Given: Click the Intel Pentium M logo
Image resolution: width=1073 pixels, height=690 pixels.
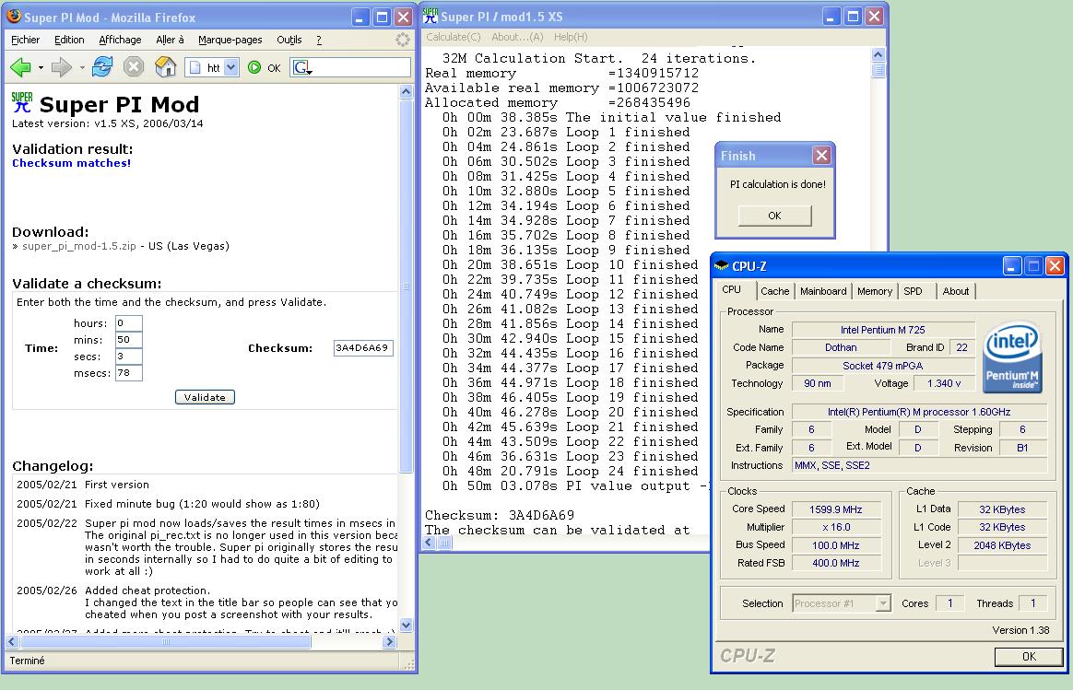Looking at the screenshot, I should [x=1012, y=357].
